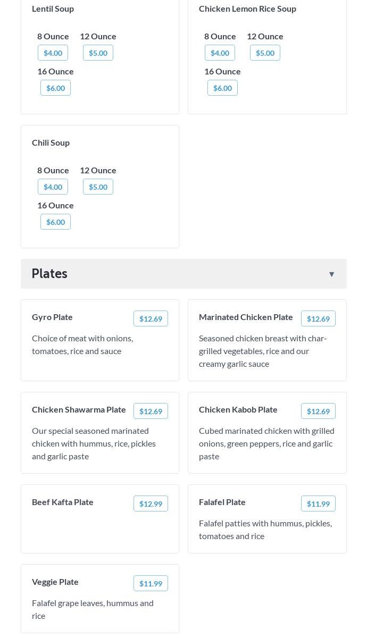Click Chicken Shawarma Plate price button
The image size is (367, 638).
pyautogui.click(x=151, y=412)
